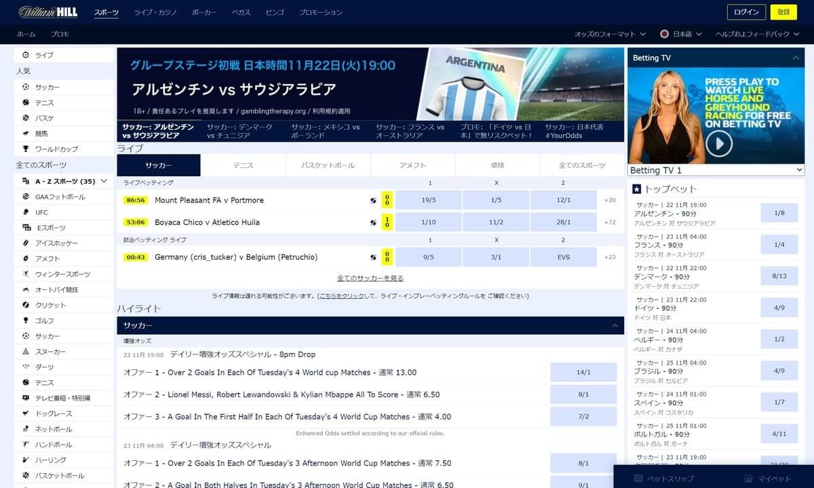Open the 全てのスポーツ live tab
814x488 pixels.
[582, 165]
